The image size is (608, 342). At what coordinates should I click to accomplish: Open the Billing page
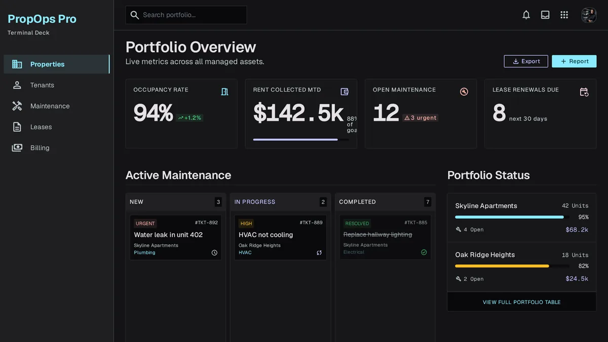click(x=57, y=147)
